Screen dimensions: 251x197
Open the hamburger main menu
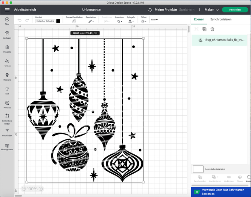coord(7,10)
